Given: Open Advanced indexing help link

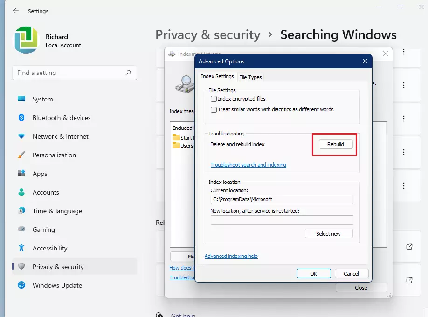Looking at the screenshot, I should coord(231,256).
